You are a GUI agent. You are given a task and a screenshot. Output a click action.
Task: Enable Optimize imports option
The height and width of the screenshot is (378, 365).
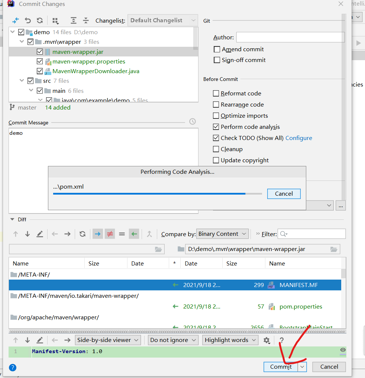pyautogui.click(x=216, y=116)
